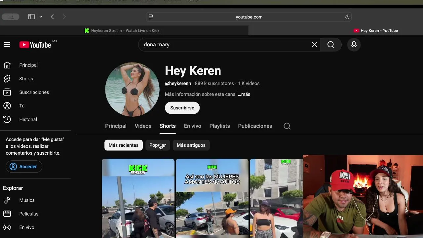This screenshot has width=423, height=238.
Task: Click the Música label in sidebar
Action: coord(27,200)
